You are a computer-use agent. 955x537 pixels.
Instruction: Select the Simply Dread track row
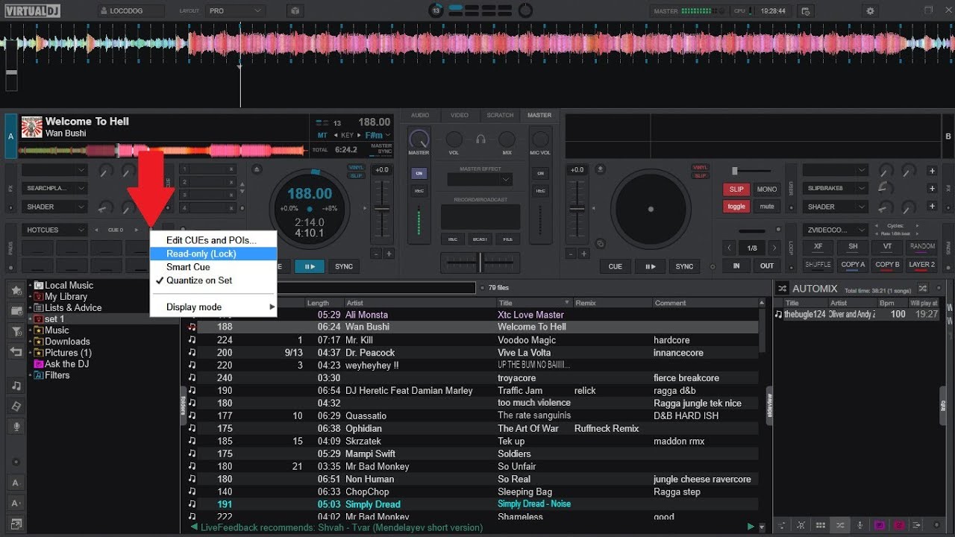(472, 504)
